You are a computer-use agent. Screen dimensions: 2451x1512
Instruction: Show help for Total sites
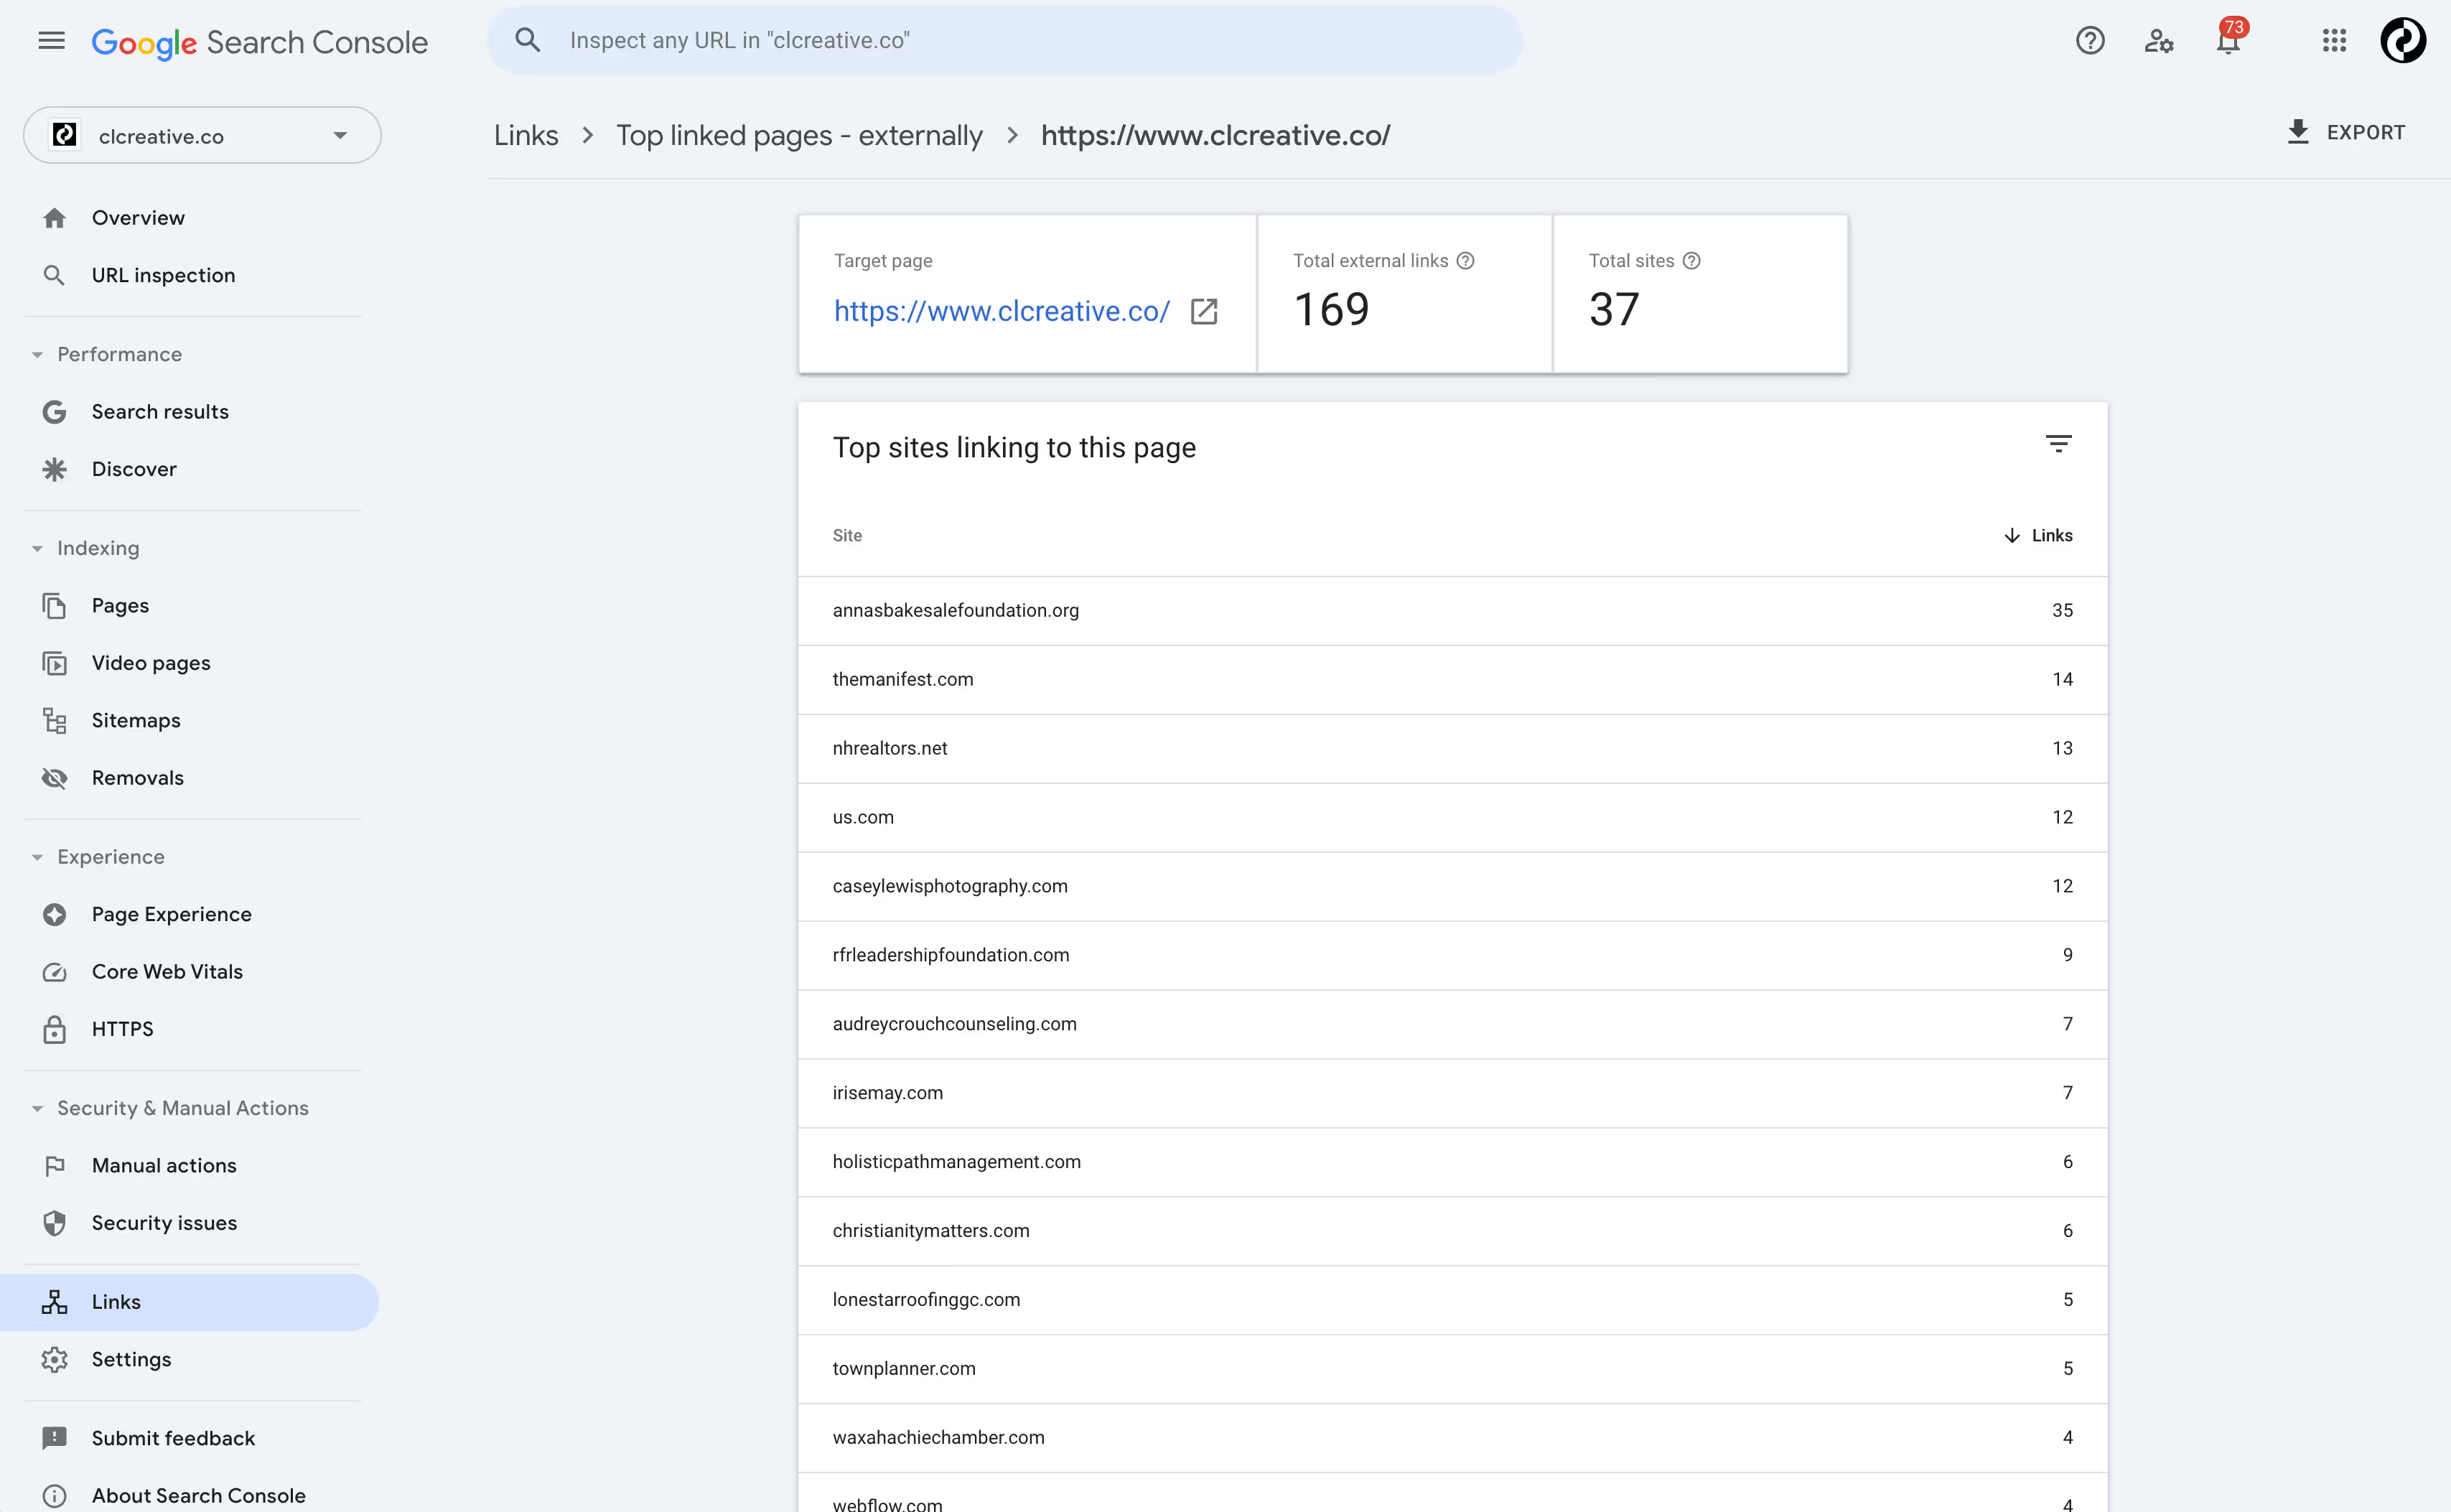(x=1691, y=261)
